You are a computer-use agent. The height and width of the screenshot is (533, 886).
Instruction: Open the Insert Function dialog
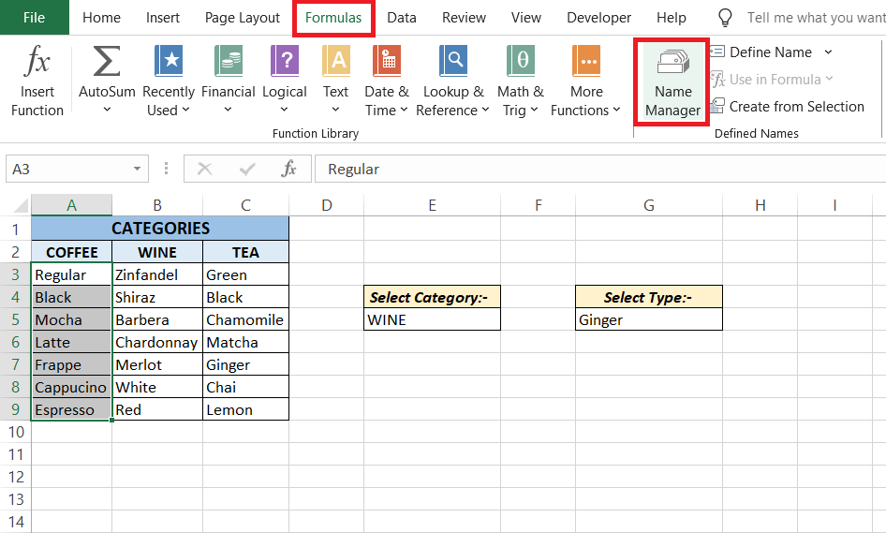[x=37, y=81]
